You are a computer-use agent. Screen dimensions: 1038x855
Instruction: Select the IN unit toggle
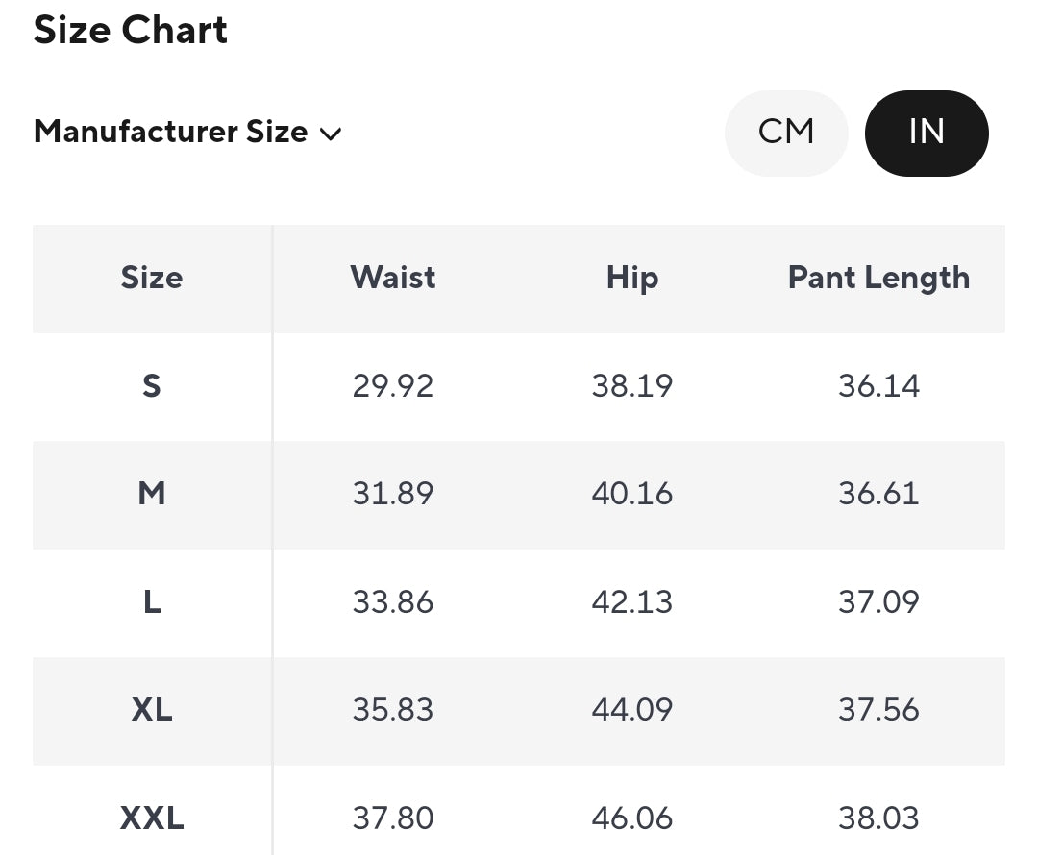(927, 133)
